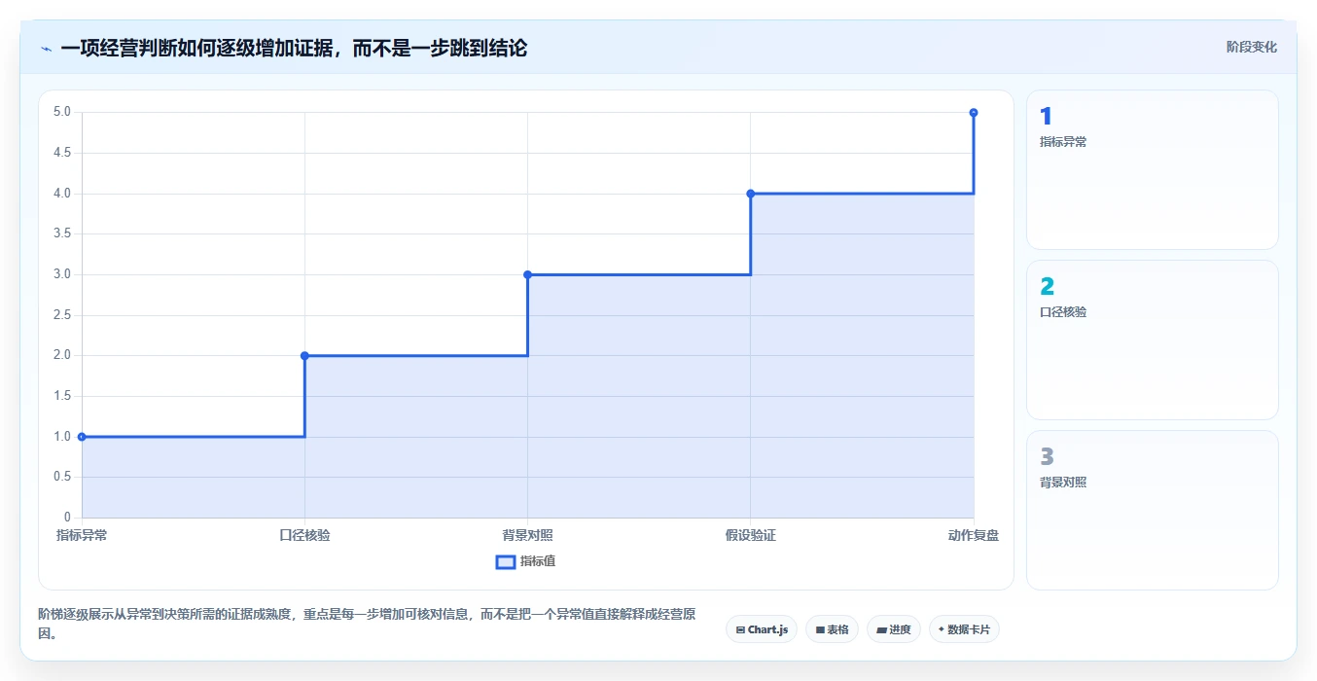The height and width of the screenshot is (681, 1317).
Task: Click y-axis tick label 0.5
Action: (62, 477)
